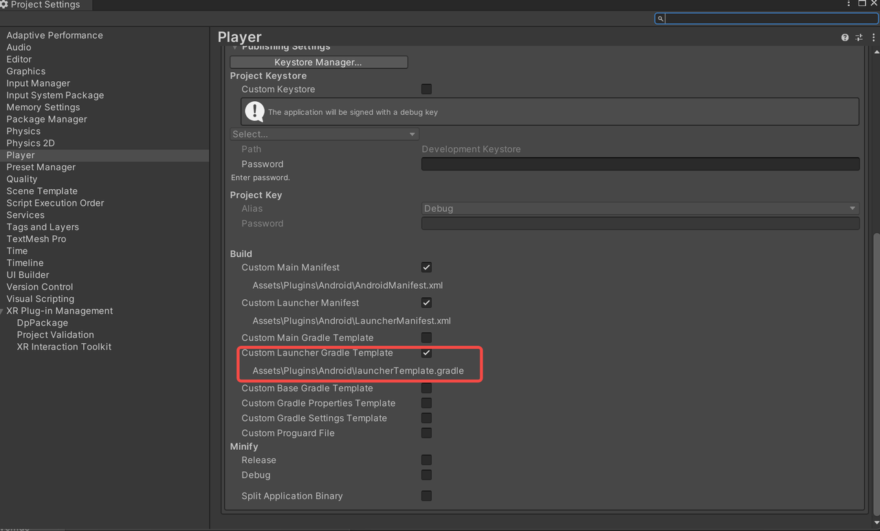880x531 pixels.
Task: Enable the Custom Base Gradle Template checkbox
Action: [426, 388]
